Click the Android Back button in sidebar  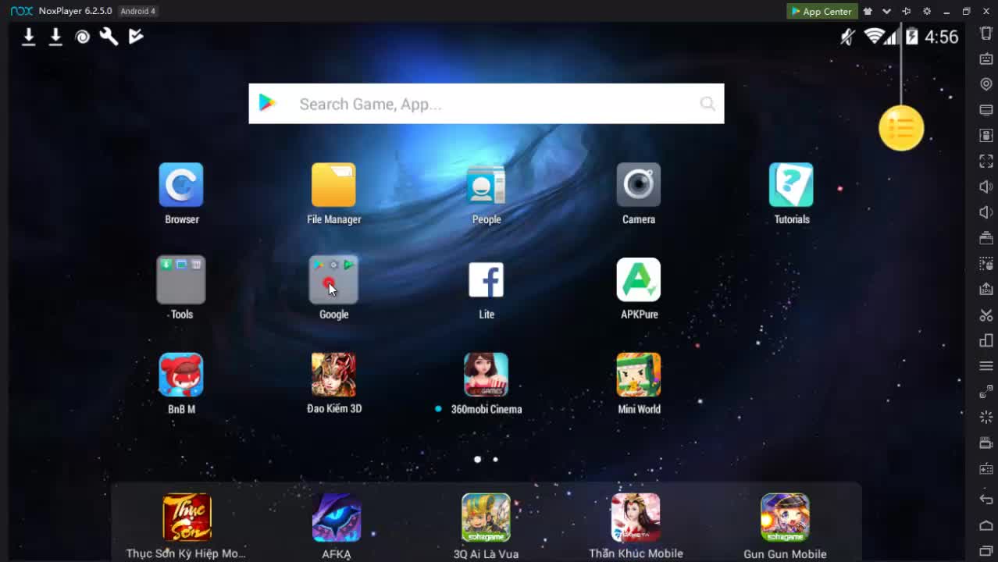coord(986,500)
